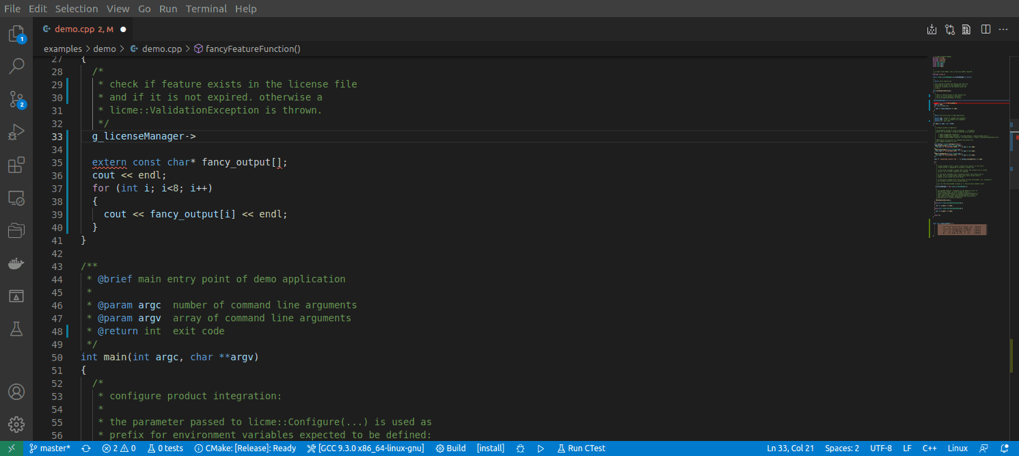Change the C++ language mode
Image resolution: width=1019 pixels, height=456 pixels.
(929, 448)
